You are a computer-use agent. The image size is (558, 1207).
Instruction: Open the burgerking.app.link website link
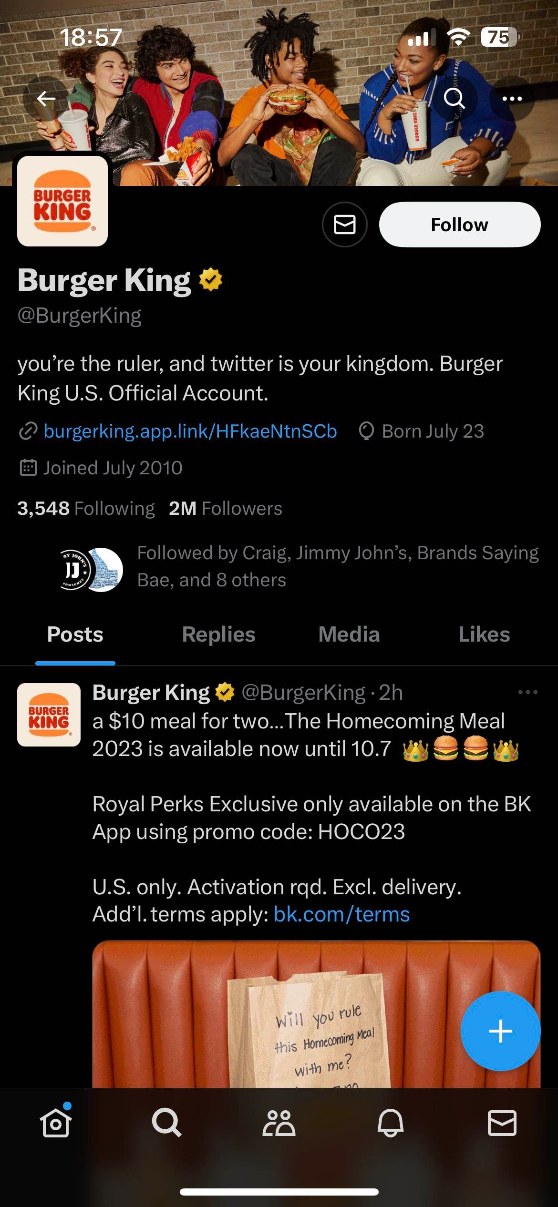coord(190,431)
